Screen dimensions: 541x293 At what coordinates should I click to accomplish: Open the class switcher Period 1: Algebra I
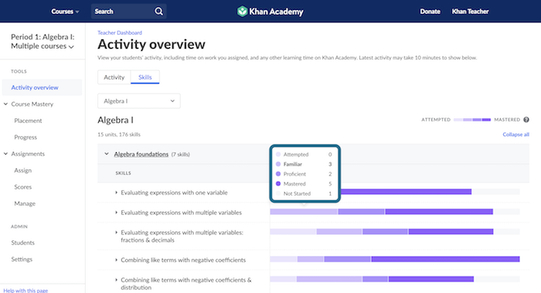coord(43,42)
